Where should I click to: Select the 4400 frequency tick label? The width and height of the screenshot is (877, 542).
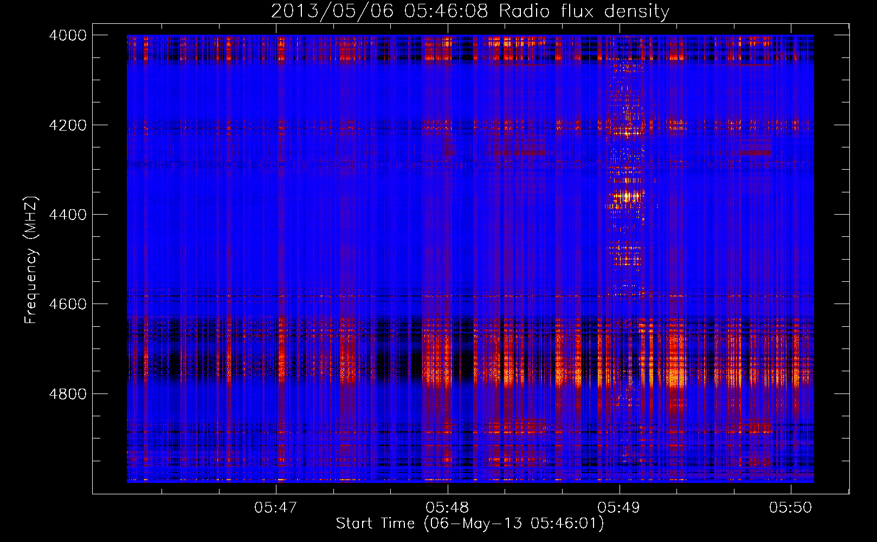68,215
